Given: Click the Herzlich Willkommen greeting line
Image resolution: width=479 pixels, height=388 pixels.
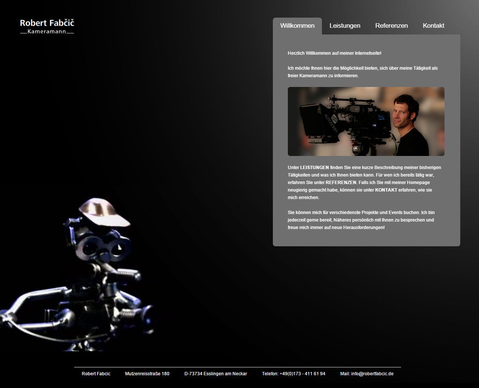Looking at the screenshot, I should [334, 53].
